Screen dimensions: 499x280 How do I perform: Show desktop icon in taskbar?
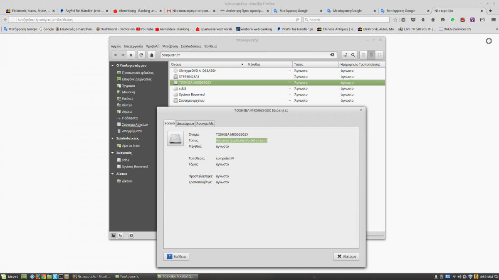(24, 276)
